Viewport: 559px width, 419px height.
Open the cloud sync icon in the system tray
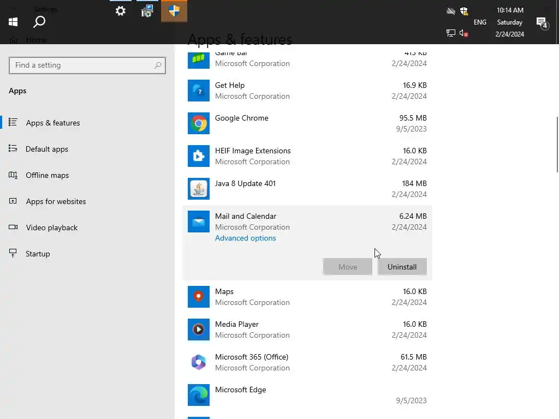[450, 11]
